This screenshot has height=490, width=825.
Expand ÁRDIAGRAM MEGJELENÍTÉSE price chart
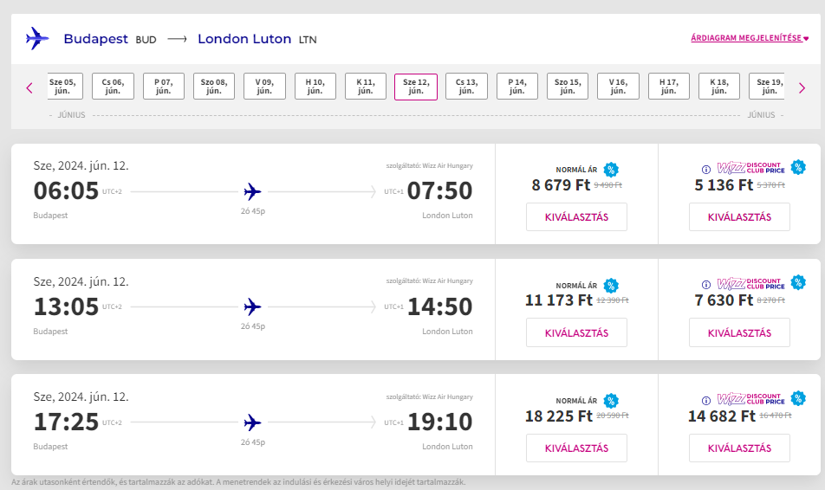(x=750, y=38)
